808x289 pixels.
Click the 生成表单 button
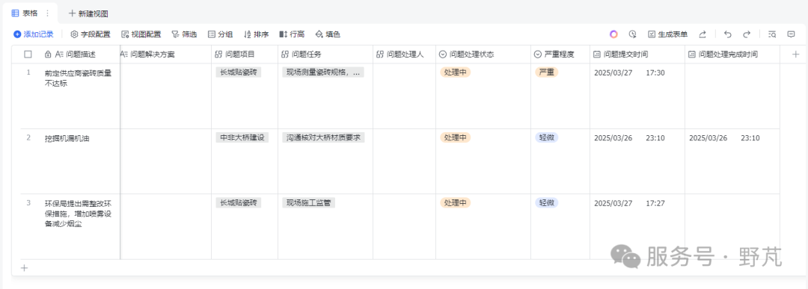point(668,34)
